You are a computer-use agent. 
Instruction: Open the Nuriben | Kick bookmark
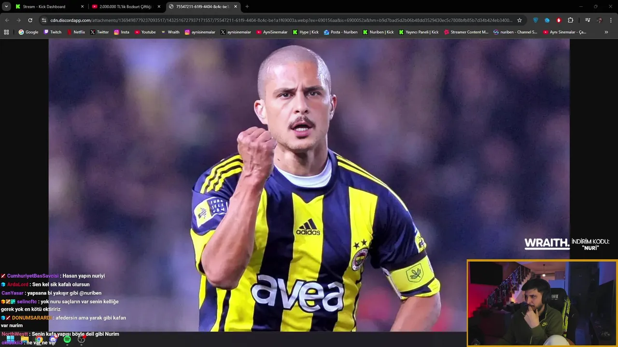pos(379,32)
